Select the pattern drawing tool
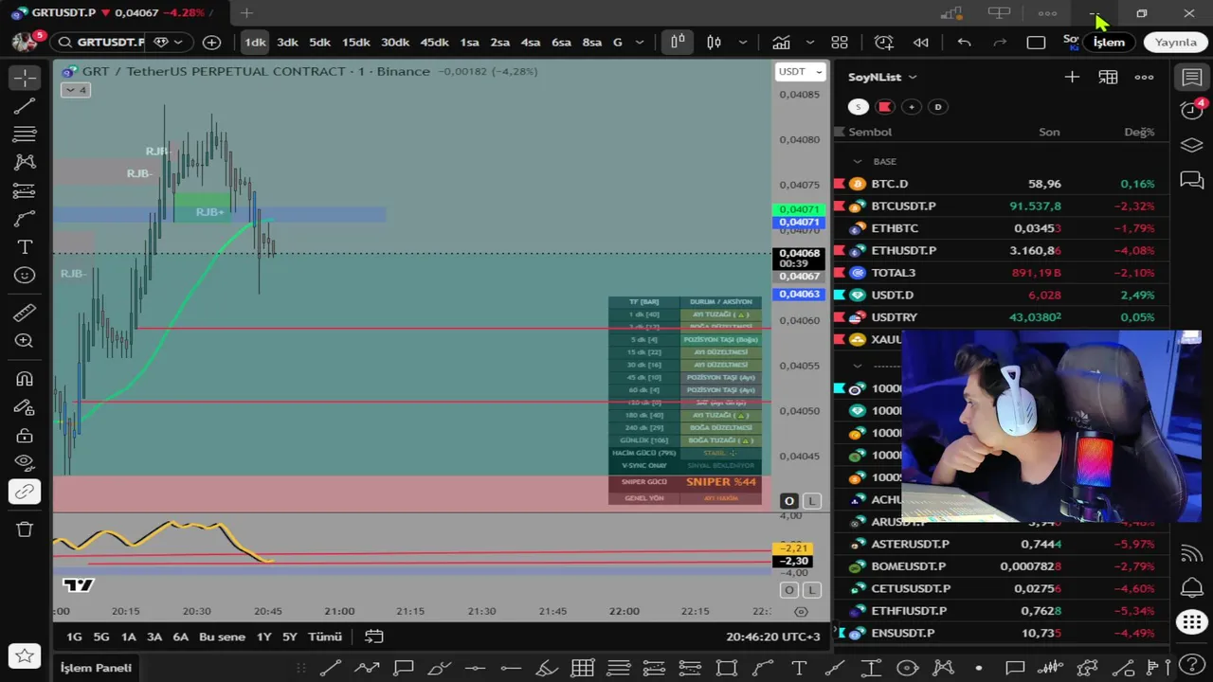Viewport: 1213px width, 682px height. pos(25,162)
